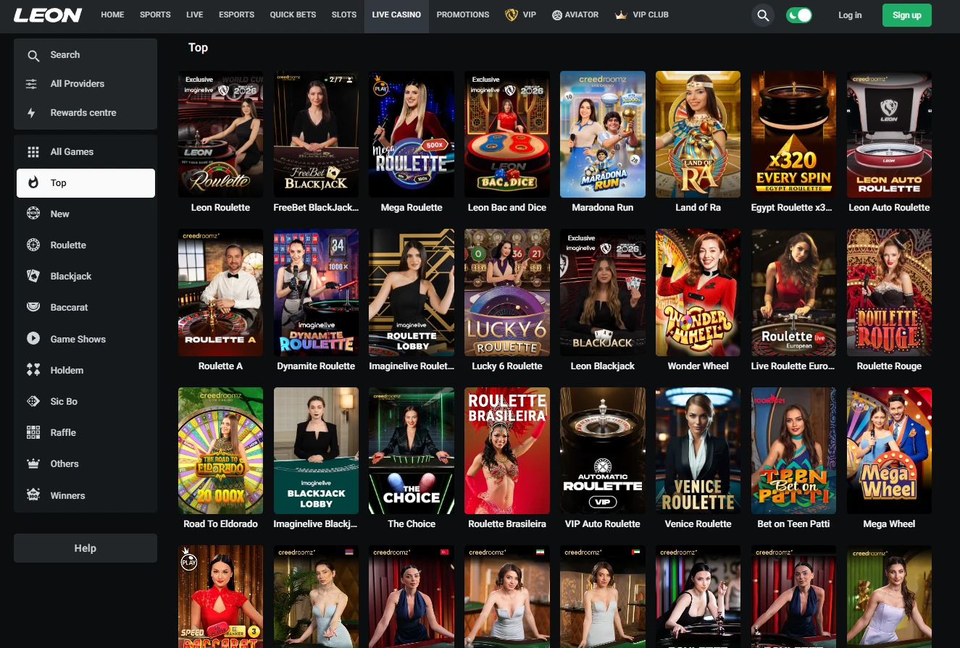This screenshot has width=960, height=648.
Task: Open Leon Bac and Dice game
Action: [x=507, y=135]
